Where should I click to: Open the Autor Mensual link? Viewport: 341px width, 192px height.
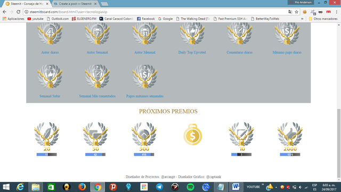pos(144,52)
